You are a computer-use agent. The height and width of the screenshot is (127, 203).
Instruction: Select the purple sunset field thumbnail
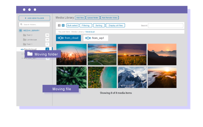coord(132,54)
